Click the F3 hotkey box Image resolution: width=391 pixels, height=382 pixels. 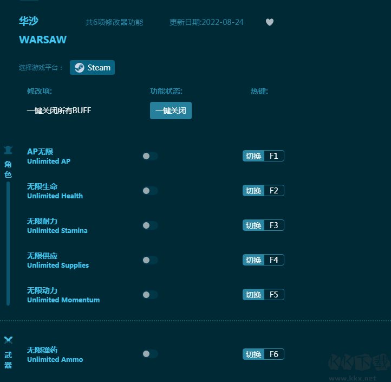[273, 225]
